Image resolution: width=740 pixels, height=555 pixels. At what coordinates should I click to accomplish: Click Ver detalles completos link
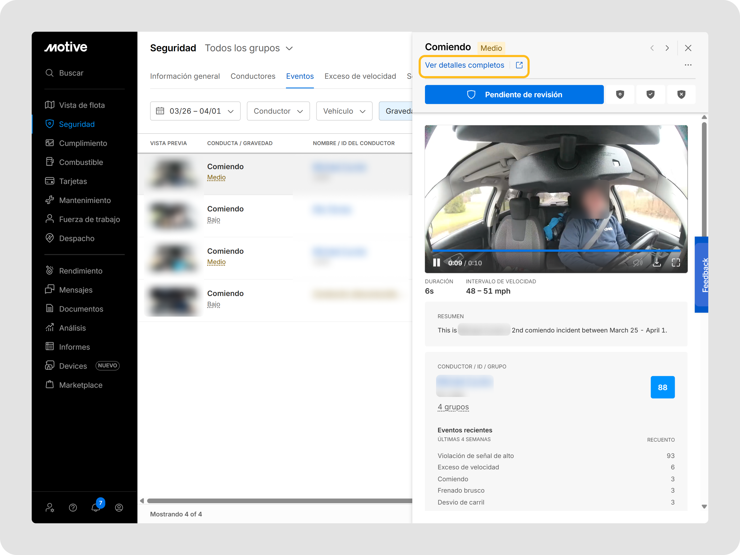tap(464, 65)
